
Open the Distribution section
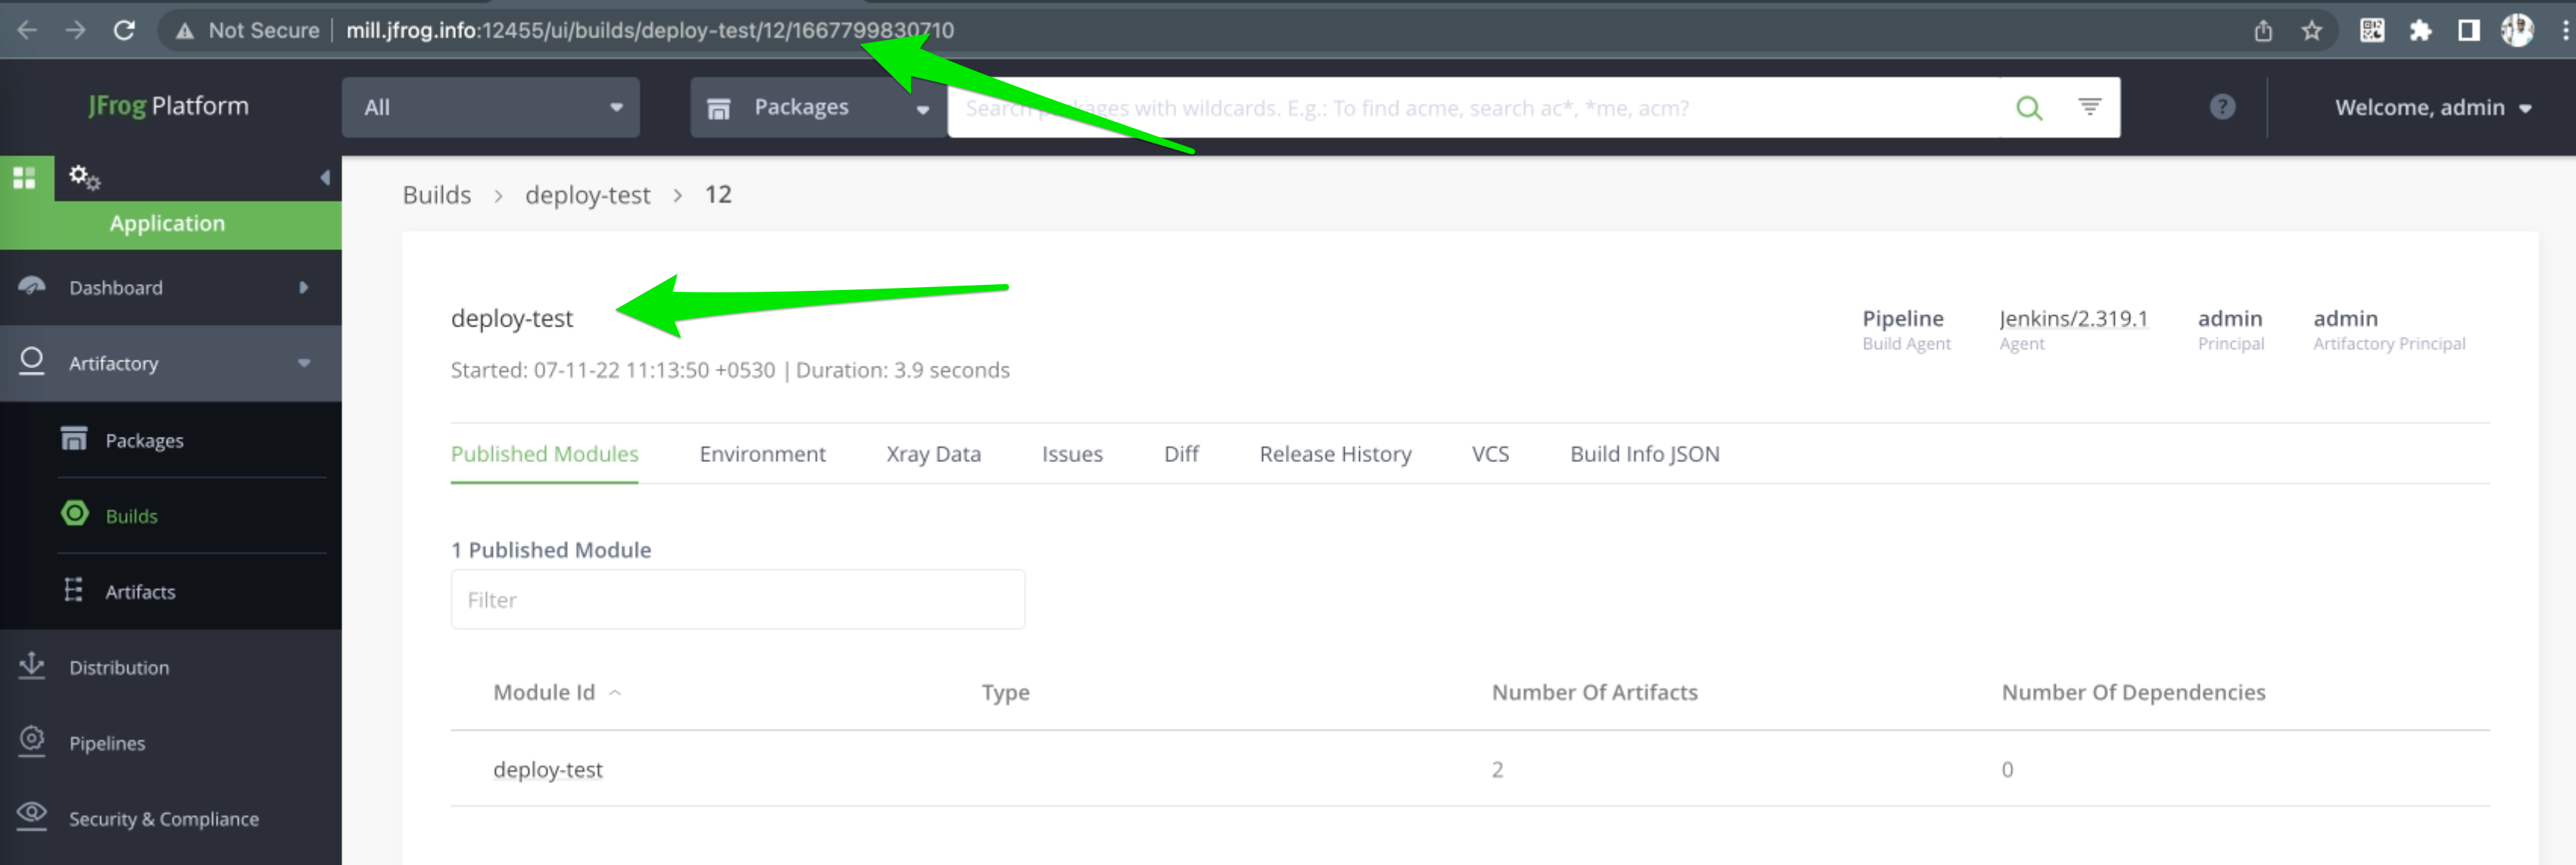[119, 667]
